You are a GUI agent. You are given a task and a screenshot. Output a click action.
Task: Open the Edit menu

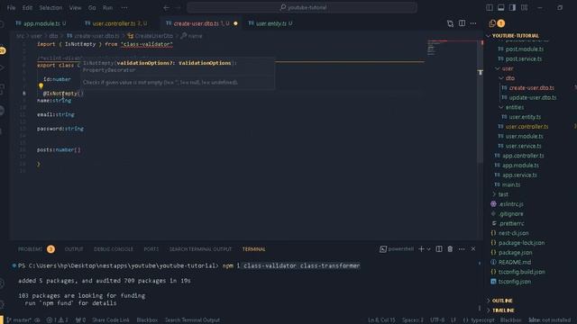tap(27, 7)
